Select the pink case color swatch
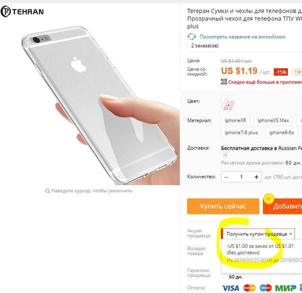302x293 pixels. coord(228,103)
